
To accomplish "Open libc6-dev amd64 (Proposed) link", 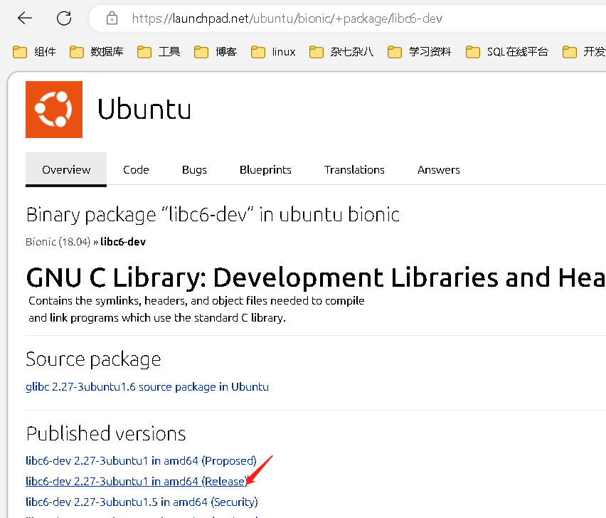I will (141, 461).
